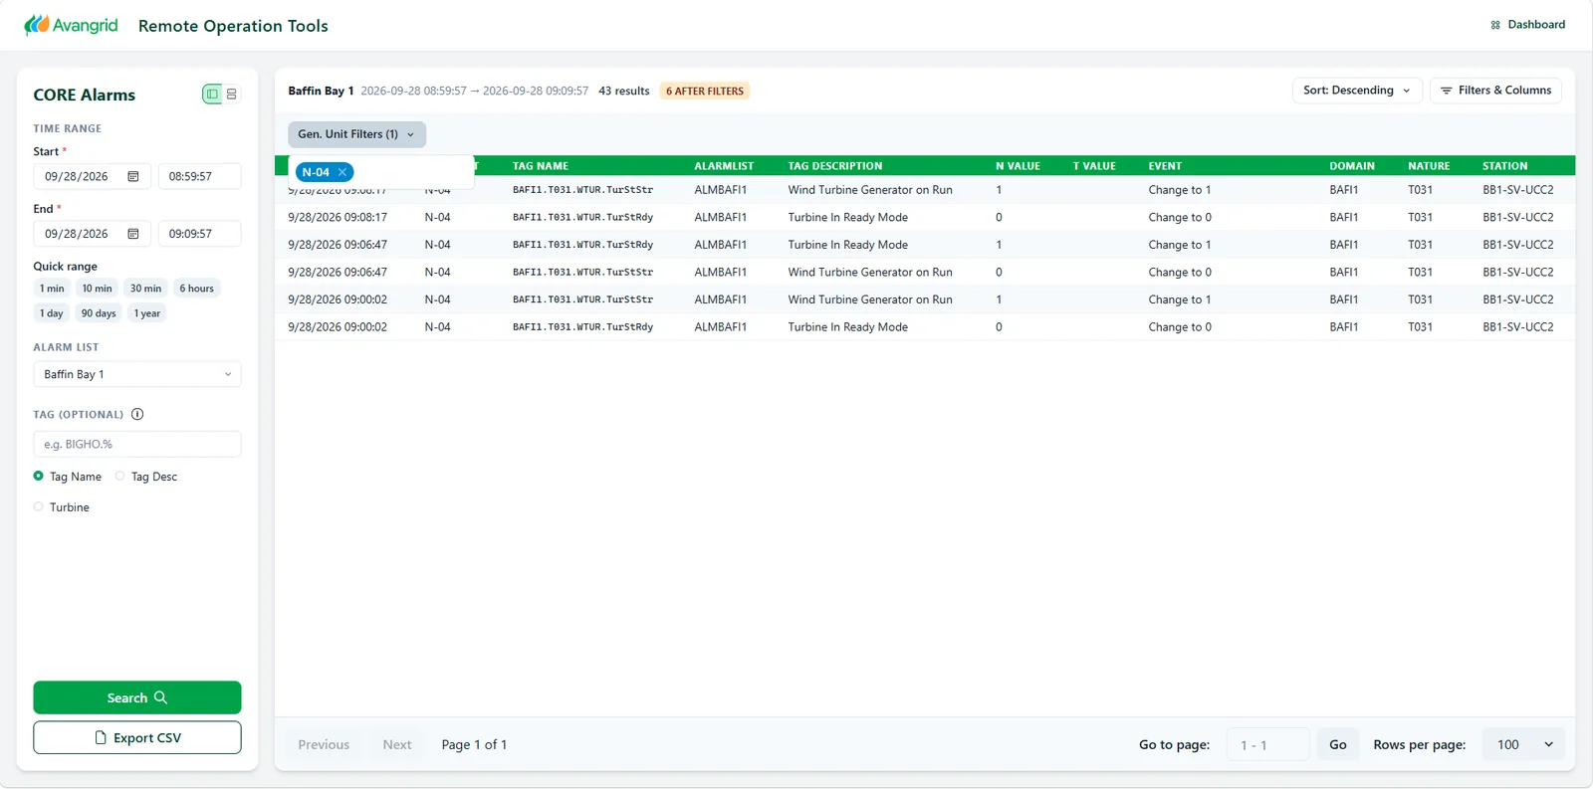
Task: Click the TAG DESCRIPTION column header
Action: click(x=835, y=166)
